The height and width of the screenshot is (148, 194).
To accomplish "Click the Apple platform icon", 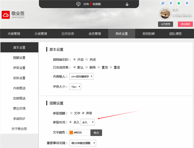I will tap(179, 3).
